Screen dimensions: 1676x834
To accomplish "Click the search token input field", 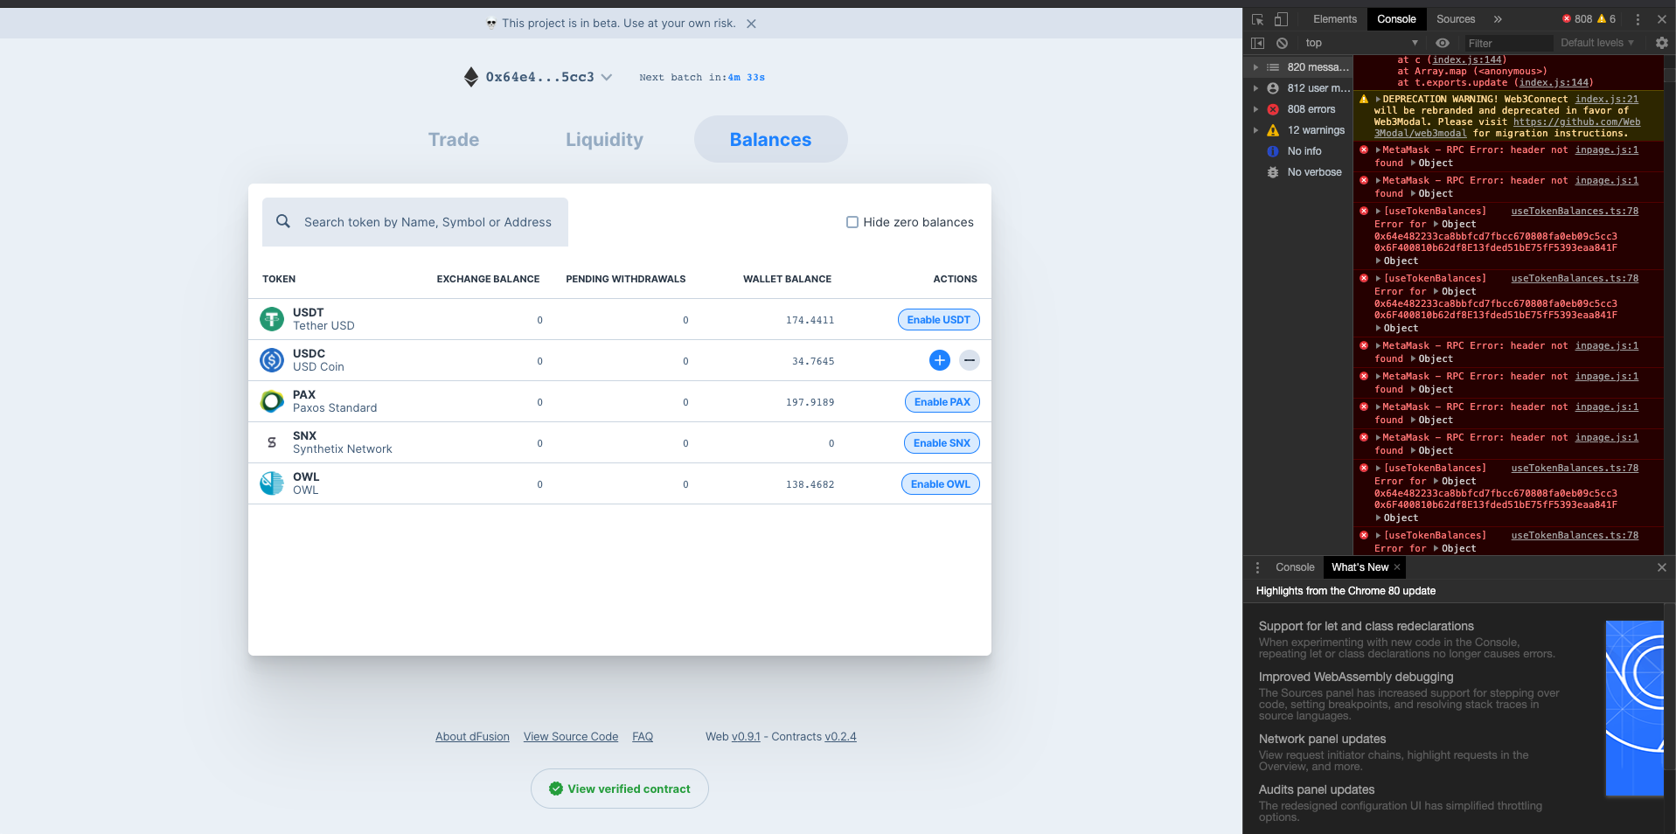I will 428,222.
